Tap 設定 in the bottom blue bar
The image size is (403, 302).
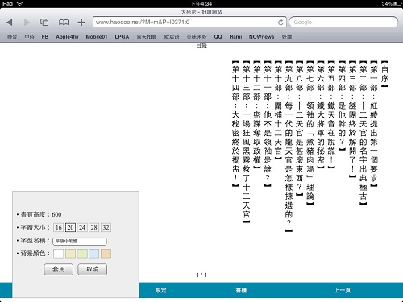pos(160,290)
